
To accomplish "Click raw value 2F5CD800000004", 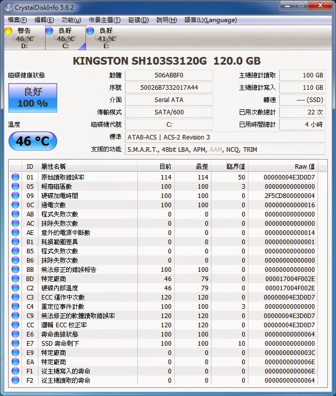I will click(x=289, y=196).
